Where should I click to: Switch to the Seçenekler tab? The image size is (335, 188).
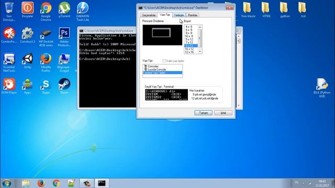pyautogui.click(x=149, y=15)
